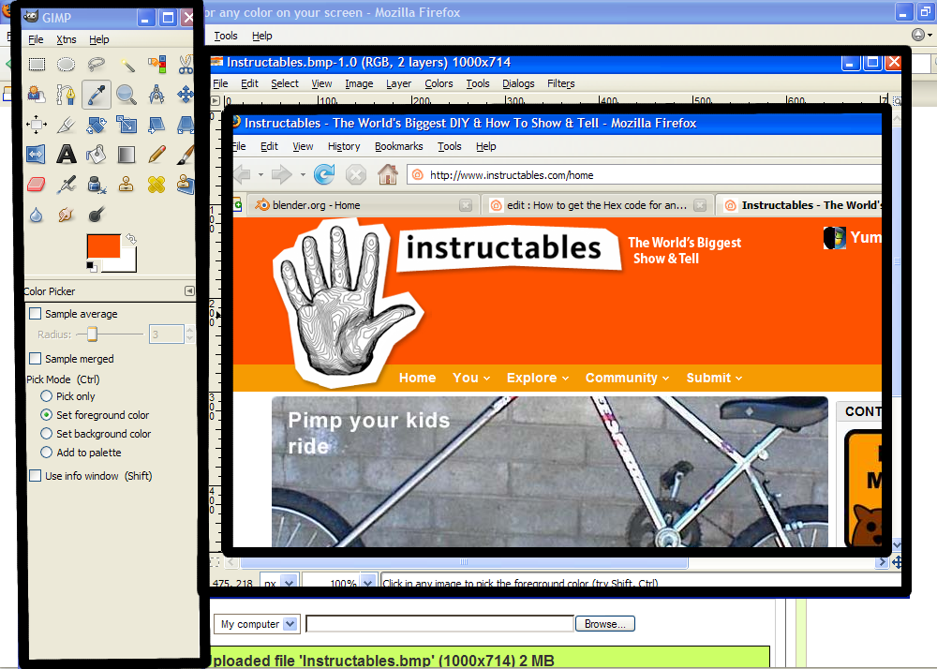Open the Colors menu in image window
The height and width of the screenshot is (669, 937).
tap(439, 83)
